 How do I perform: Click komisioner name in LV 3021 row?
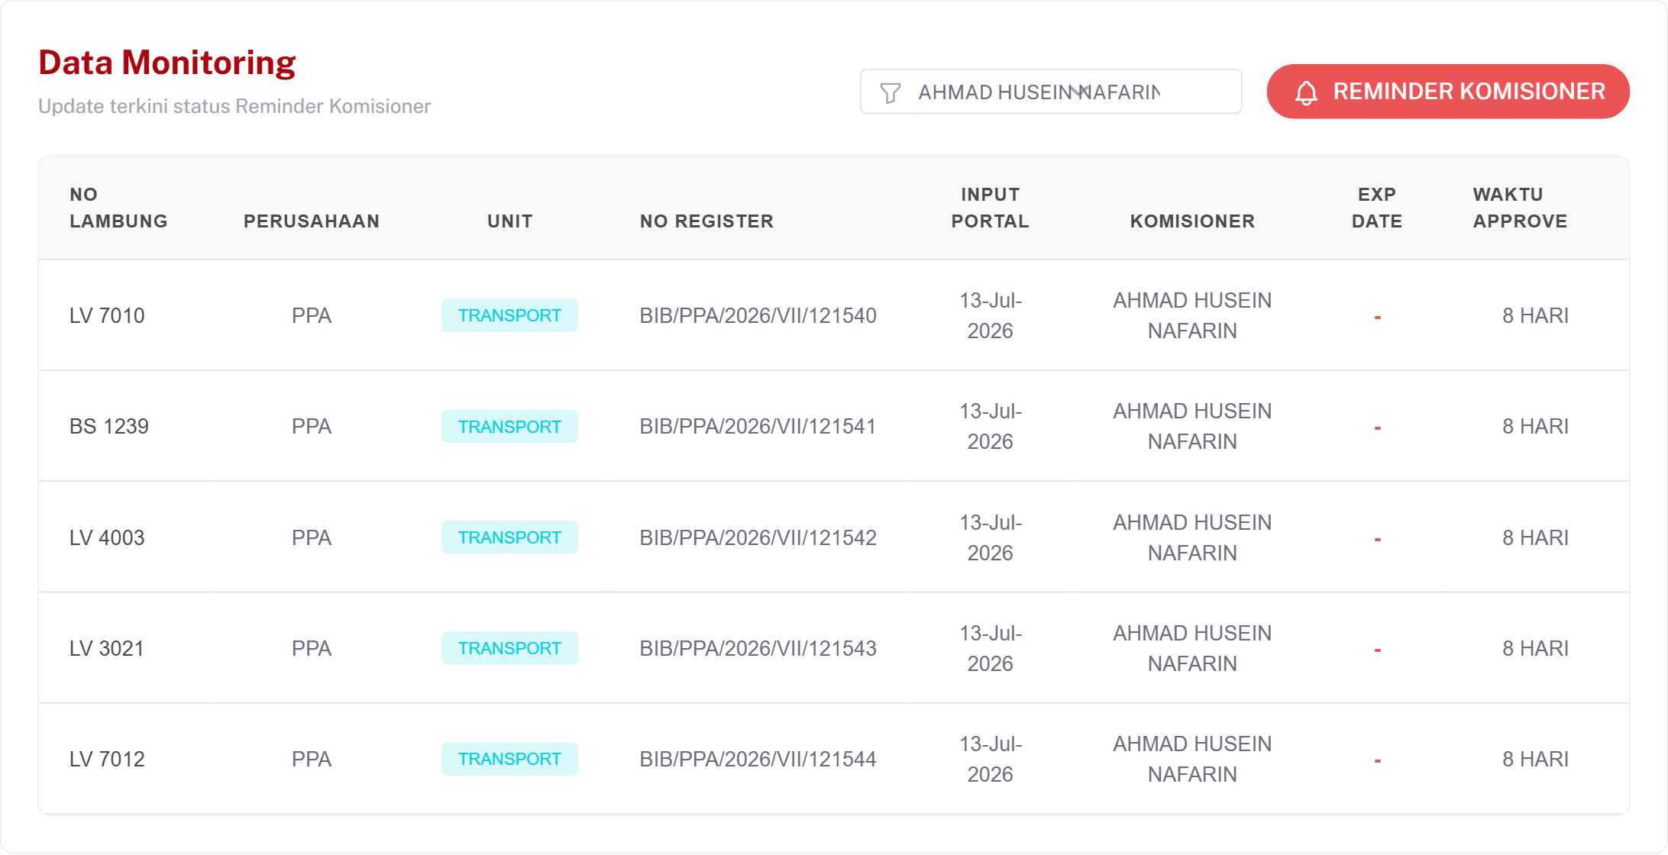(x=1192, y=648)
